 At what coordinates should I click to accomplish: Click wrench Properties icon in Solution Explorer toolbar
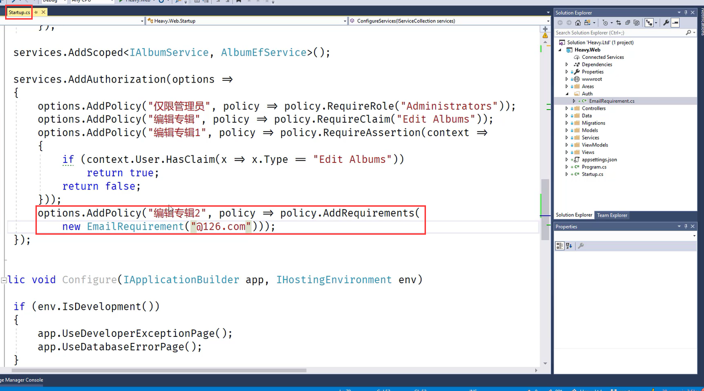666,22
